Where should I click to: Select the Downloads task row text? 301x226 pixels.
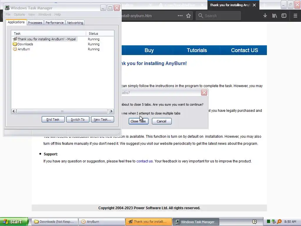pos(25,44)
